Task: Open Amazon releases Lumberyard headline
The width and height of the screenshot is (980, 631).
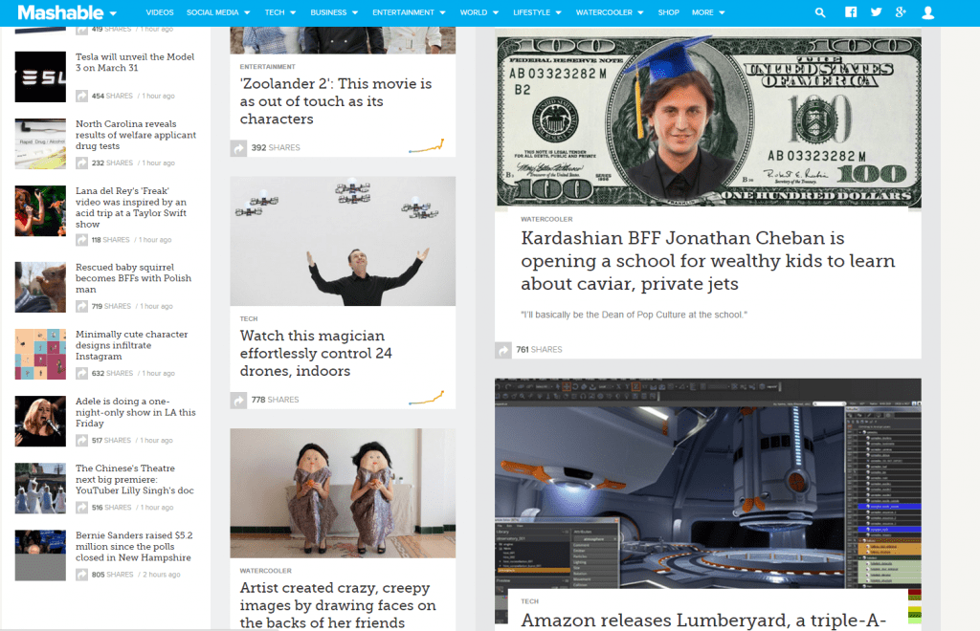Action: point(703,620)
